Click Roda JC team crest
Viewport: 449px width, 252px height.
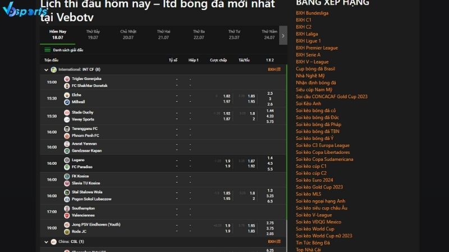tap(67, 232)
